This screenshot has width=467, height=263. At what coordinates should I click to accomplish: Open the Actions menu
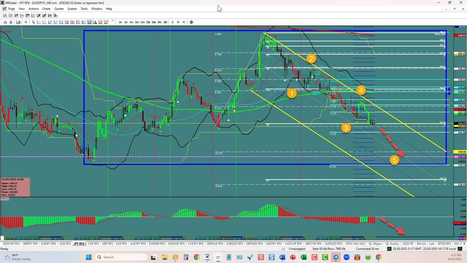34,9
